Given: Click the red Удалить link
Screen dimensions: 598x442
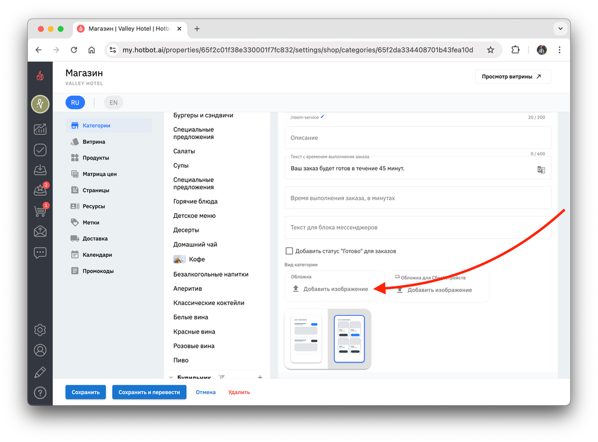Looking at the screenshot, I should (239, 392).
